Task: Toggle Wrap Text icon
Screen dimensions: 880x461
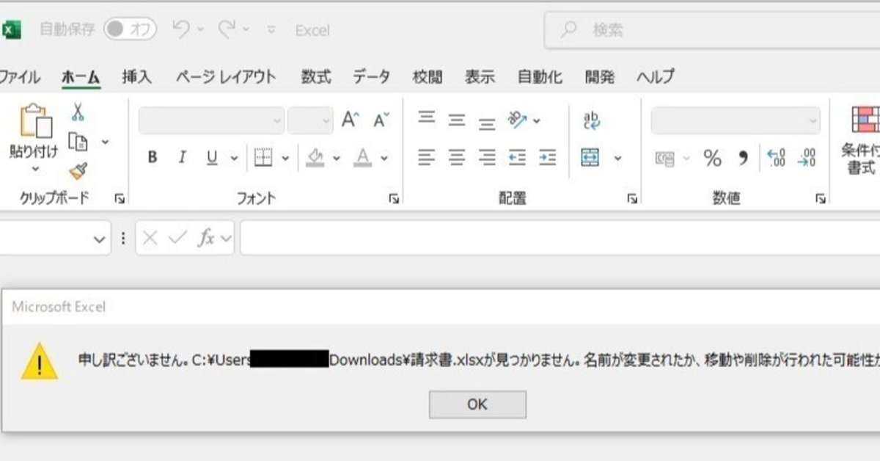Action: click(591, 120)
